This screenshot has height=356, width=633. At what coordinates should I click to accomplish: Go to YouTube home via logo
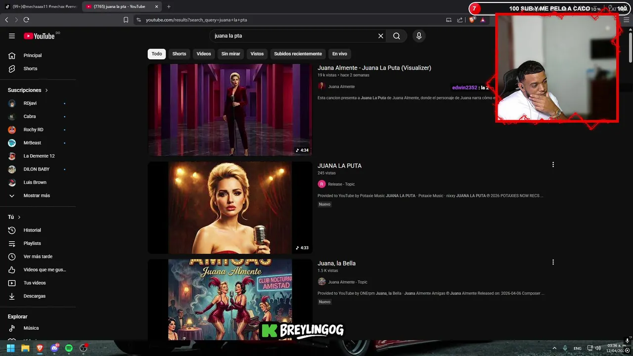pos(39,36)
